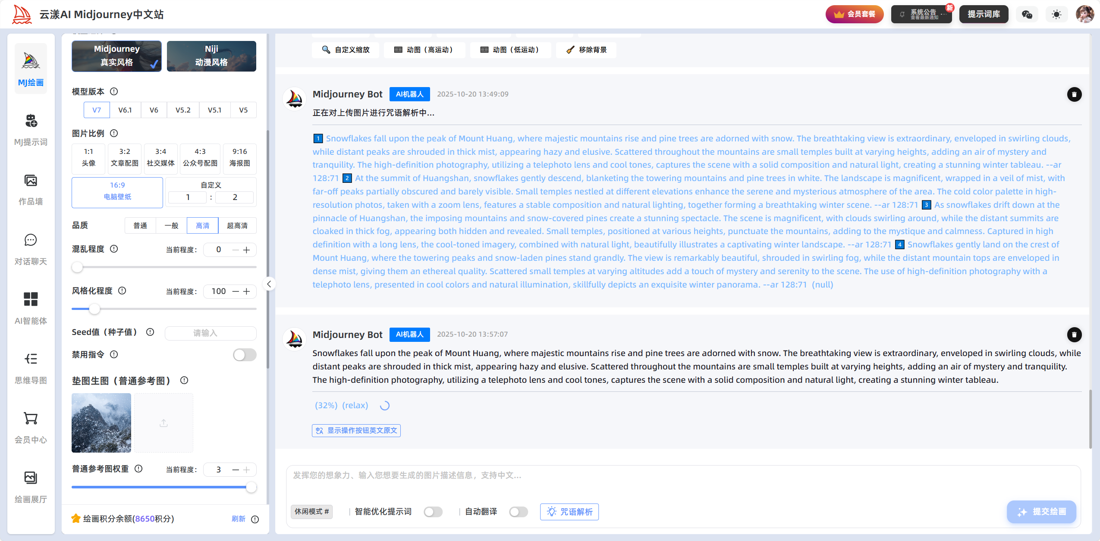
Task: Click the WeChat icon in header
Action: point(1027,15)
